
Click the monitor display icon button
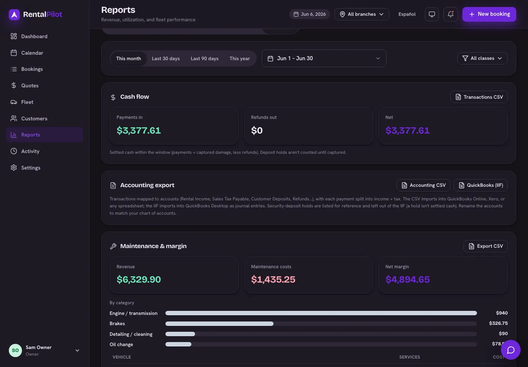(432, 14)
